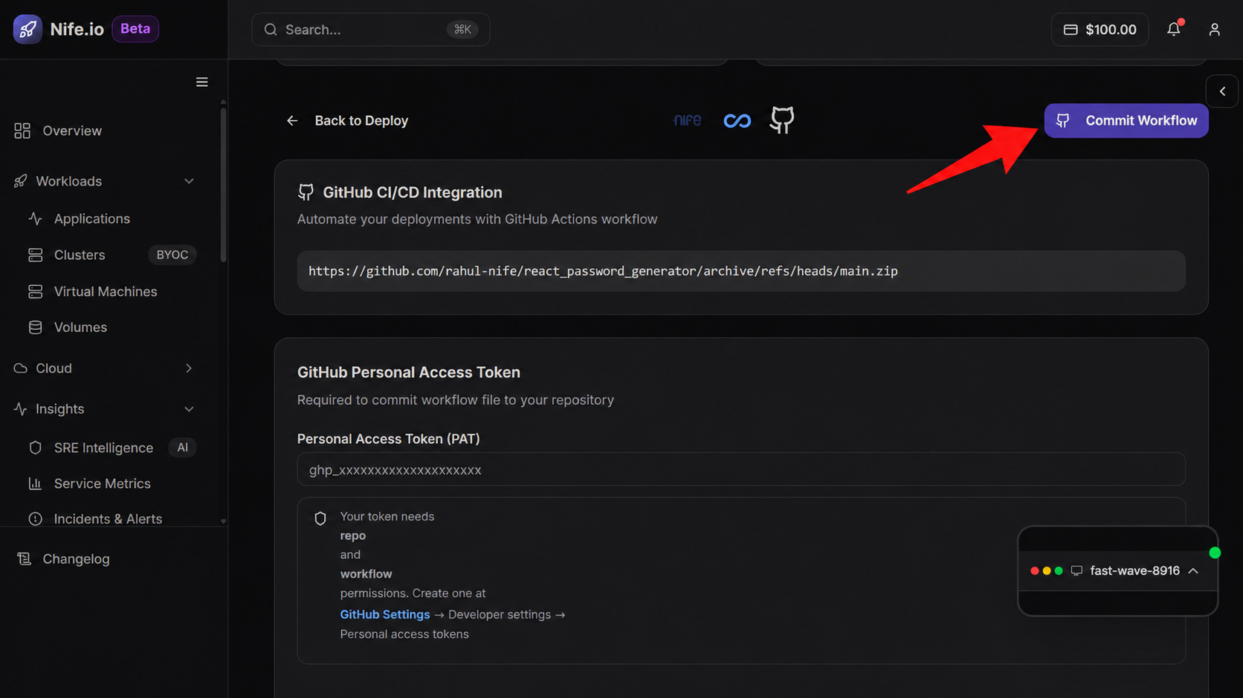Click the Volumes database icon

(35, 327)
